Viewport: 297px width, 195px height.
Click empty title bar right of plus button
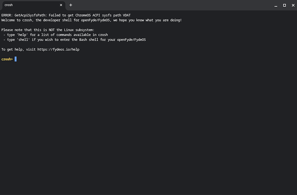[172, 5]
